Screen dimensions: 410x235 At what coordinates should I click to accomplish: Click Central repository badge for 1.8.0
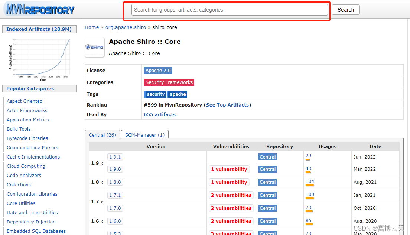pos(267,182)
